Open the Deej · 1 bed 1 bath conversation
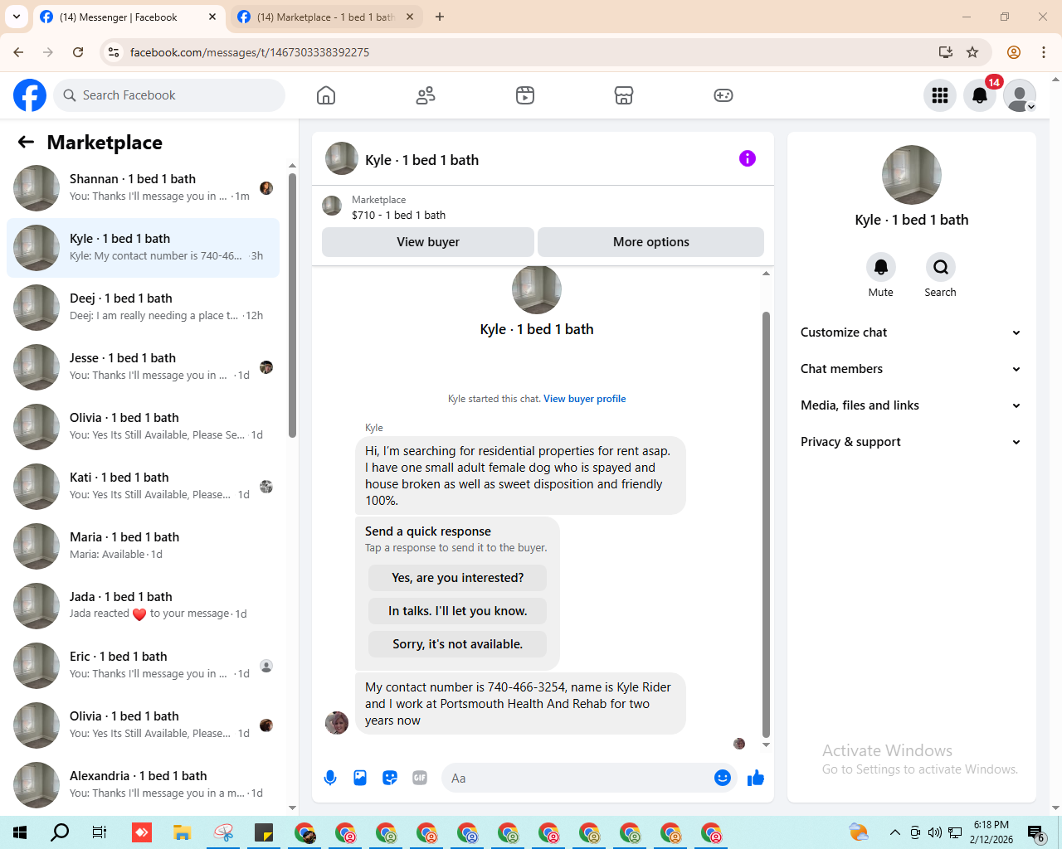 tap(143, 308)
